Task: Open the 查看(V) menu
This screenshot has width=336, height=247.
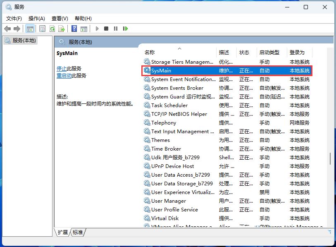Action: [x=59, y=18]
